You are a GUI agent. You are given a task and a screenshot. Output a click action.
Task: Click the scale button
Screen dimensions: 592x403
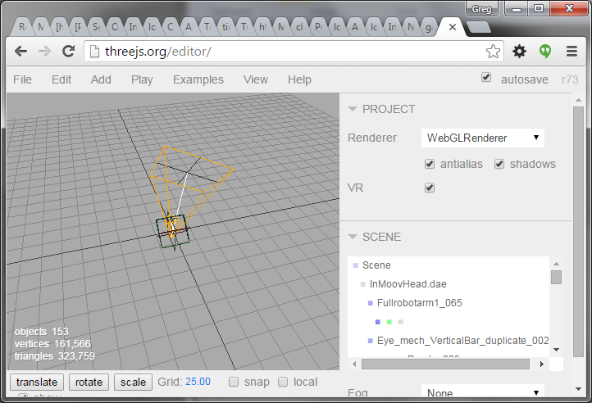(x=133, y=382)
